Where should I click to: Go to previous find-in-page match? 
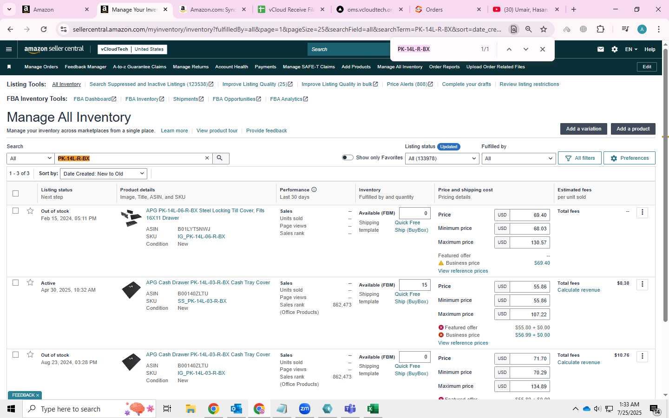click(509, 49)
